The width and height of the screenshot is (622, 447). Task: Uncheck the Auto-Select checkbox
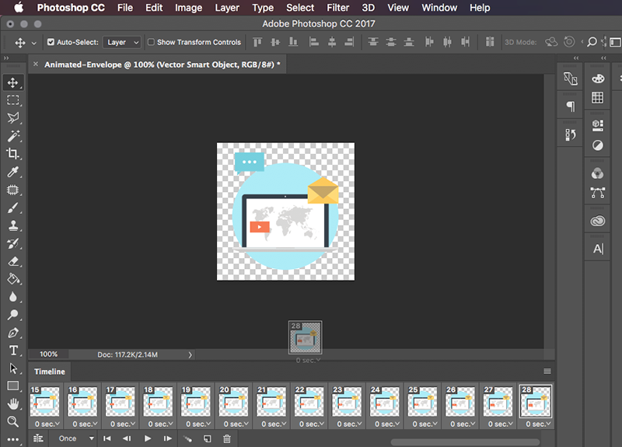coord(51,42)
